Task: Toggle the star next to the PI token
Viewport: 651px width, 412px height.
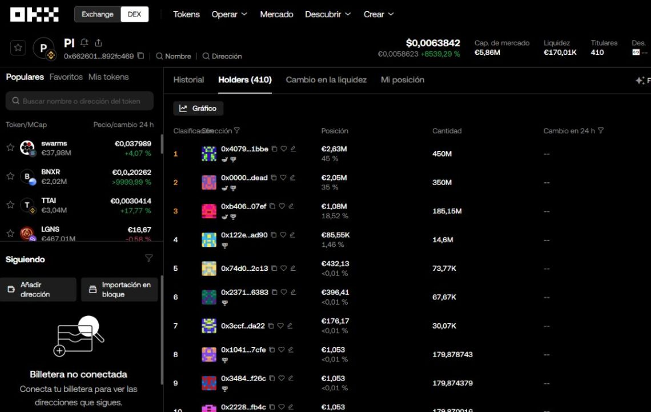Action: (18, 48)
